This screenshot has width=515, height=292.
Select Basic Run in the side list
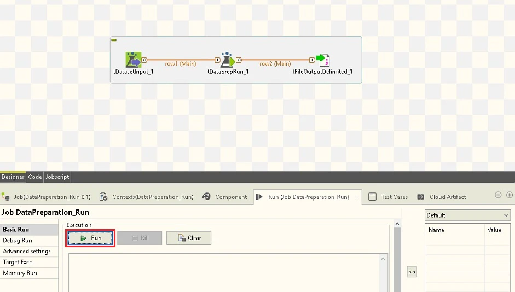click(29, 229)
